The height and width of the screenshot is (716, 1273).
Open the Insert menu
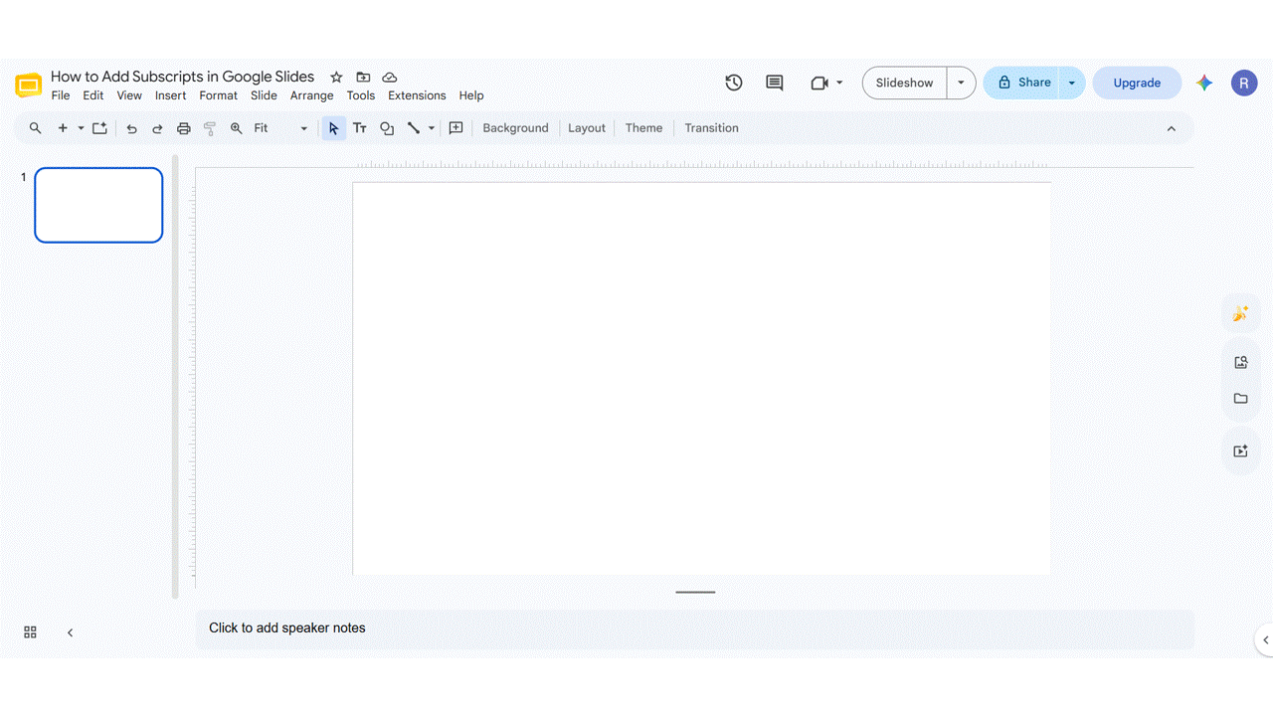[x=171, y=95]
